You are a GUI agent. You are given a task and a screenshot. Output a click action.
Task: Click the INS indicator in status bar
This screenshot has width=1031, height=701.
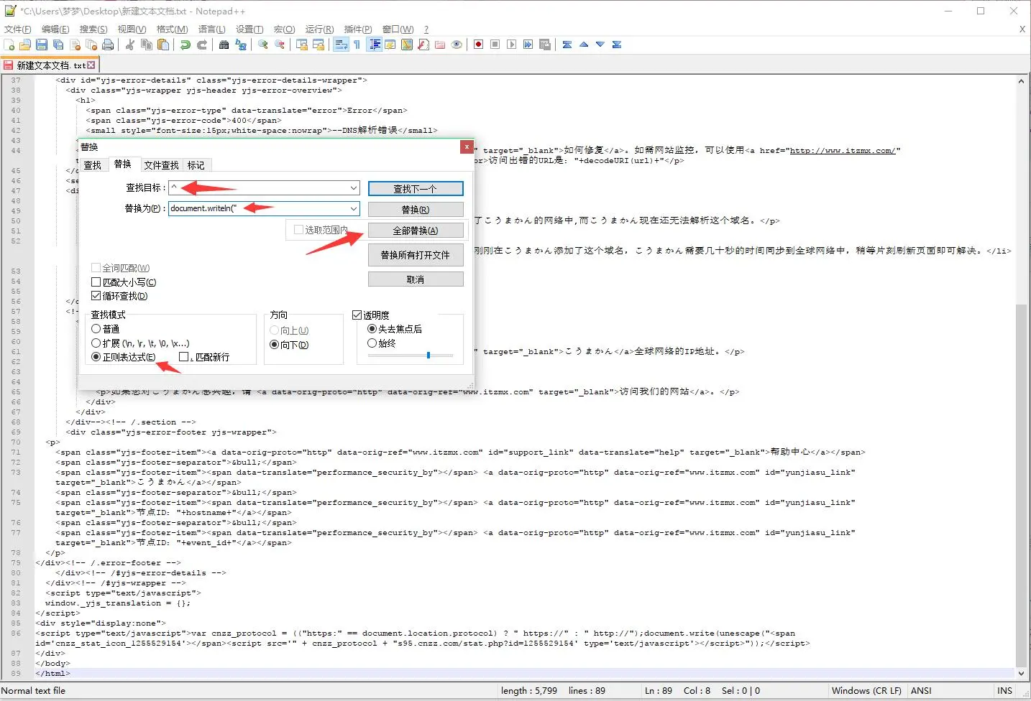click(x=1004, y=691)
